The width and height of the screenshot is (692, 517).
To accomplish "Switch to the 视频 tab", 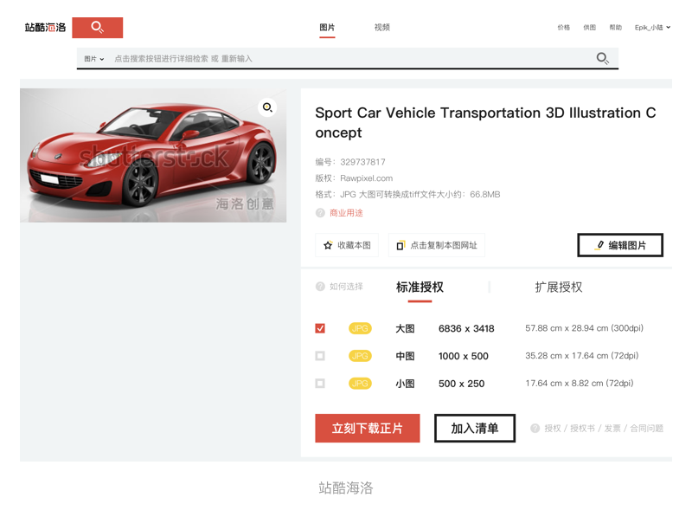I will [382, 28].
